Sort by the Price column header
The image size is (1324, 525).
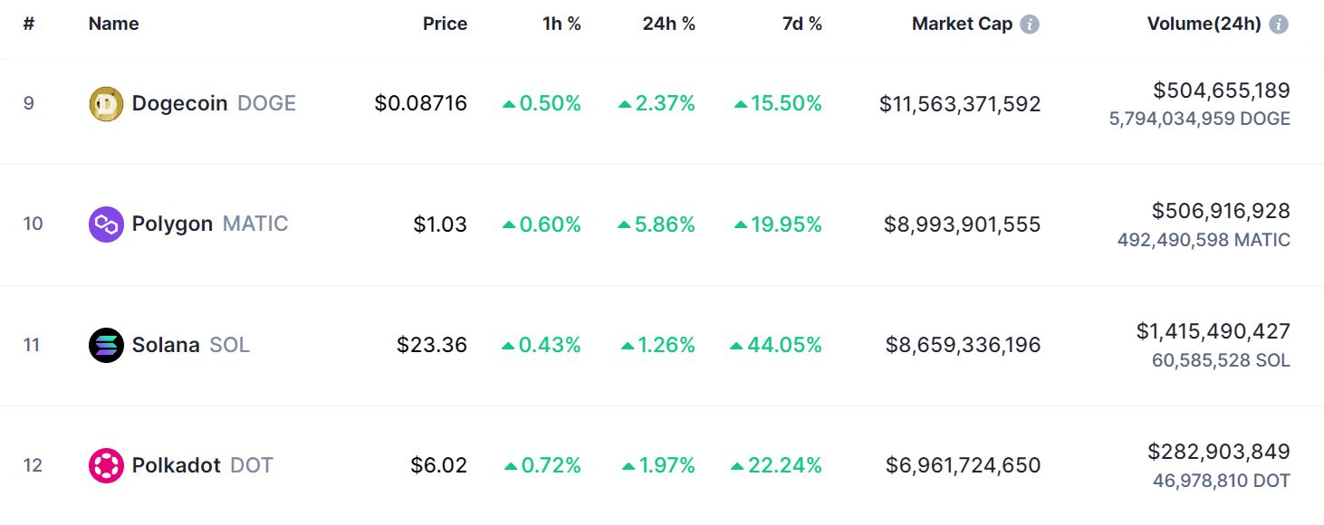click(x=445, y=24)
